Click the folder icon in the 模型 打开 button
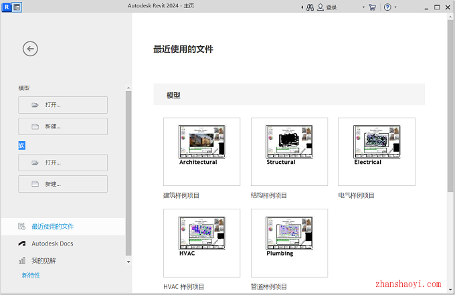455x295 pixels. (x=35, y=105)
